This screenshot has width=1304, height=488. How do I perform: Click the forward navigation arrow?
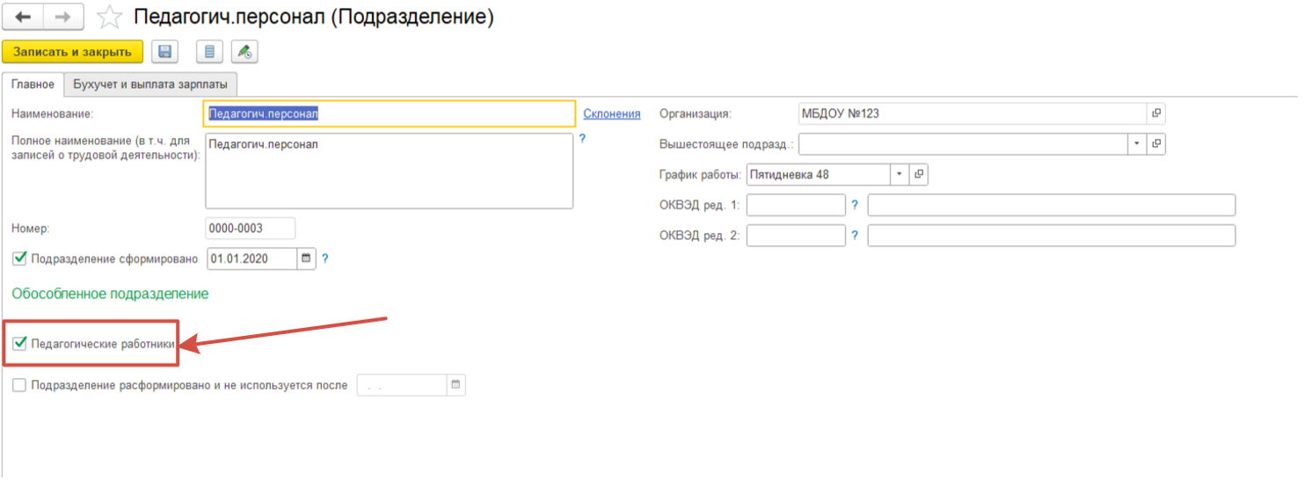(x=64, y=18)
